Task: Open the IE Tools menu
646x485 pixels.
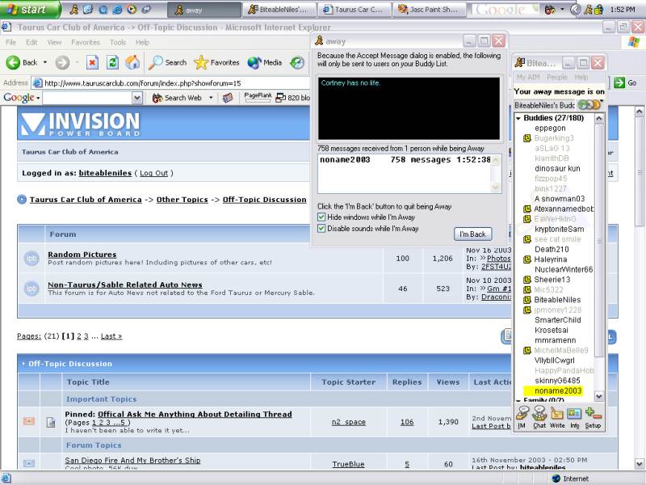Action: (117, 42)
